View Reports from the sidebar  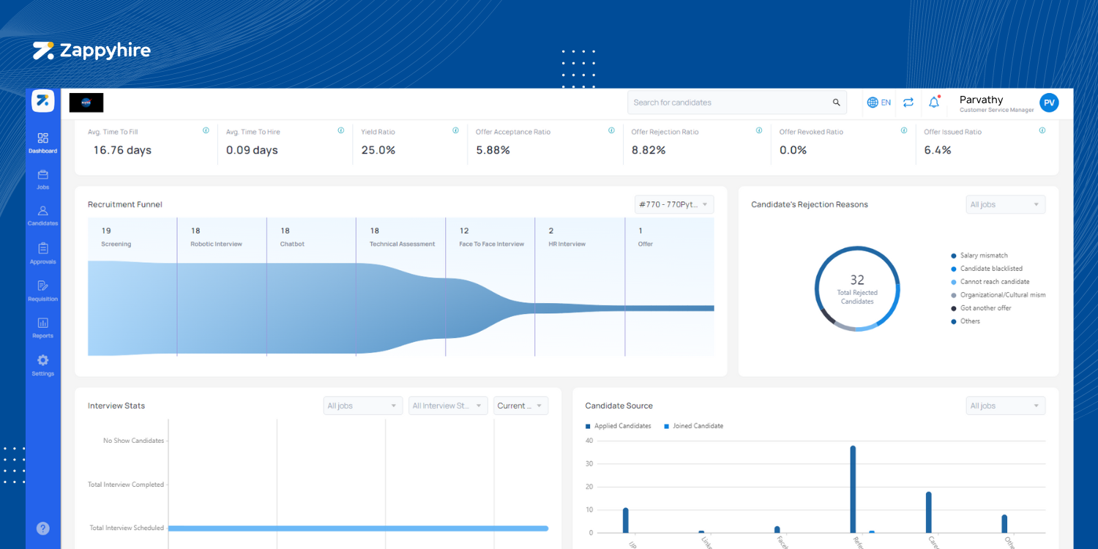pos(42,329)
